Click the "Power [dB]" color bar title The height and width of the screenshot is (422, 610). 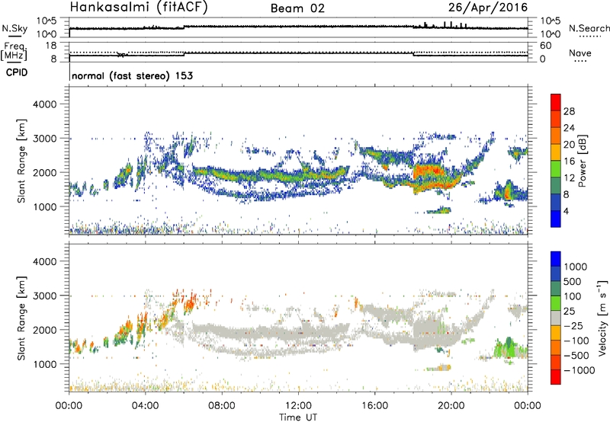click(582, 161)
